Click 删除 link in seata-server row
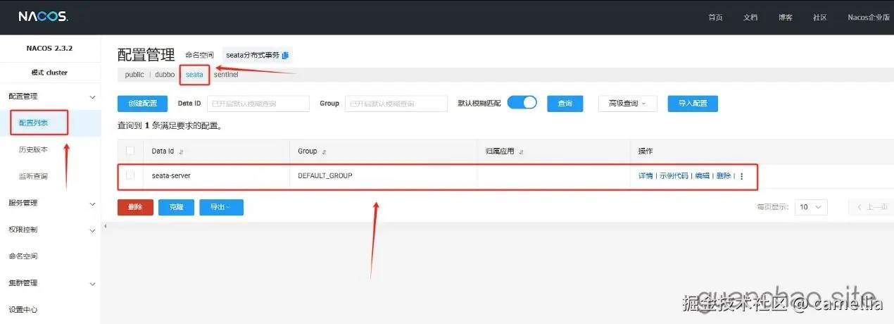Screen dimensions: 894x324 click(724, 176)
